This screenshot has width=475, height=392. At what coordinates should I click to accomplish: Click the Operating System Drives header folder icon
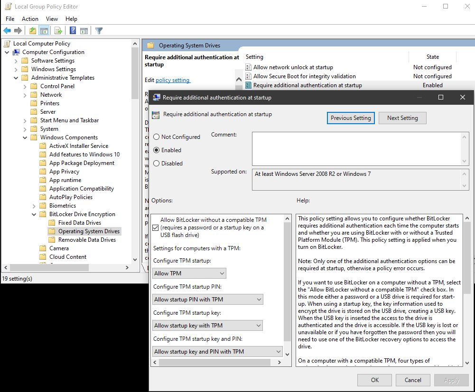pyautogui.click(x=150, y=46)
